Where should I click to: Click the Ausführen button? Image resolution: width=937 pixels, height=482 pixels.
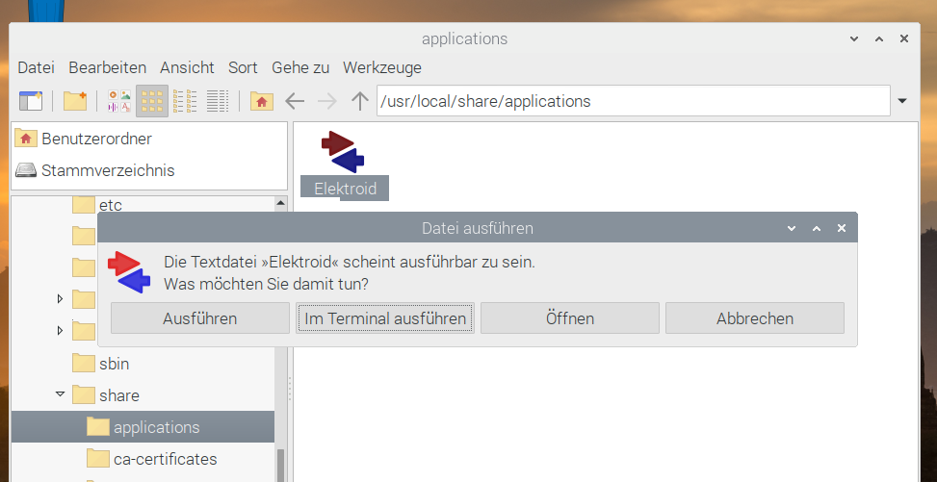[199, 318]
